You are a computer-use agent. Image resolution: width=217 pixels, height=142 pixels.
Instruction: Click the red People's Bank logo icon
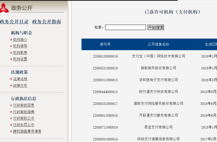(x=4, y=8)
